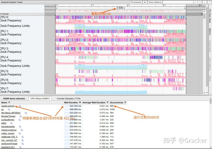Viewport: 212px width, 149px height.
Task: Open the adbd link
Action: [x=4, y=123]
